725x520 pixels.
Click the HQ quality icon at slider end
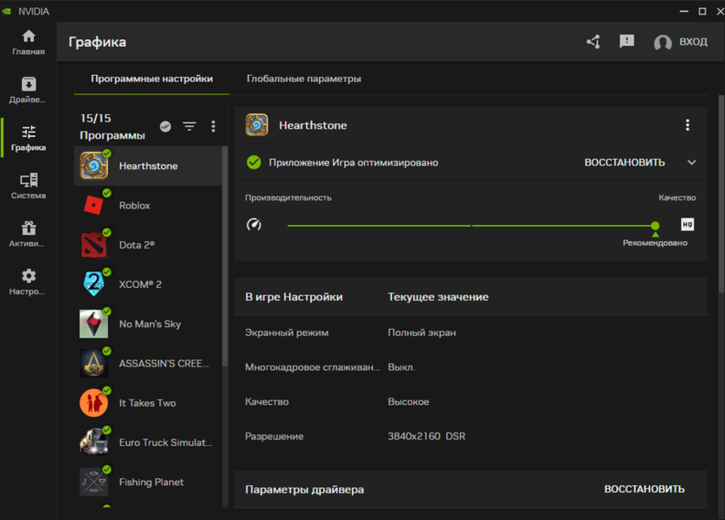[688, 225]
